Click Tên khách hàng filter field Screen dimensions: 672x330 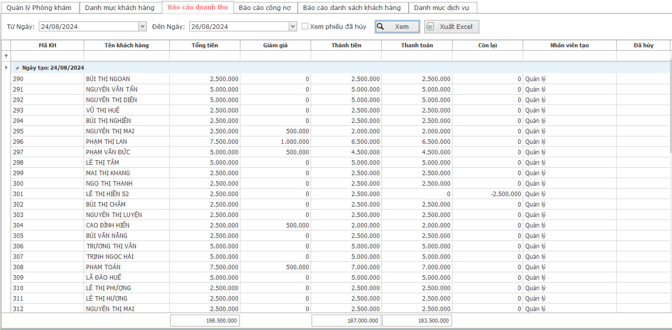(126, 56)
